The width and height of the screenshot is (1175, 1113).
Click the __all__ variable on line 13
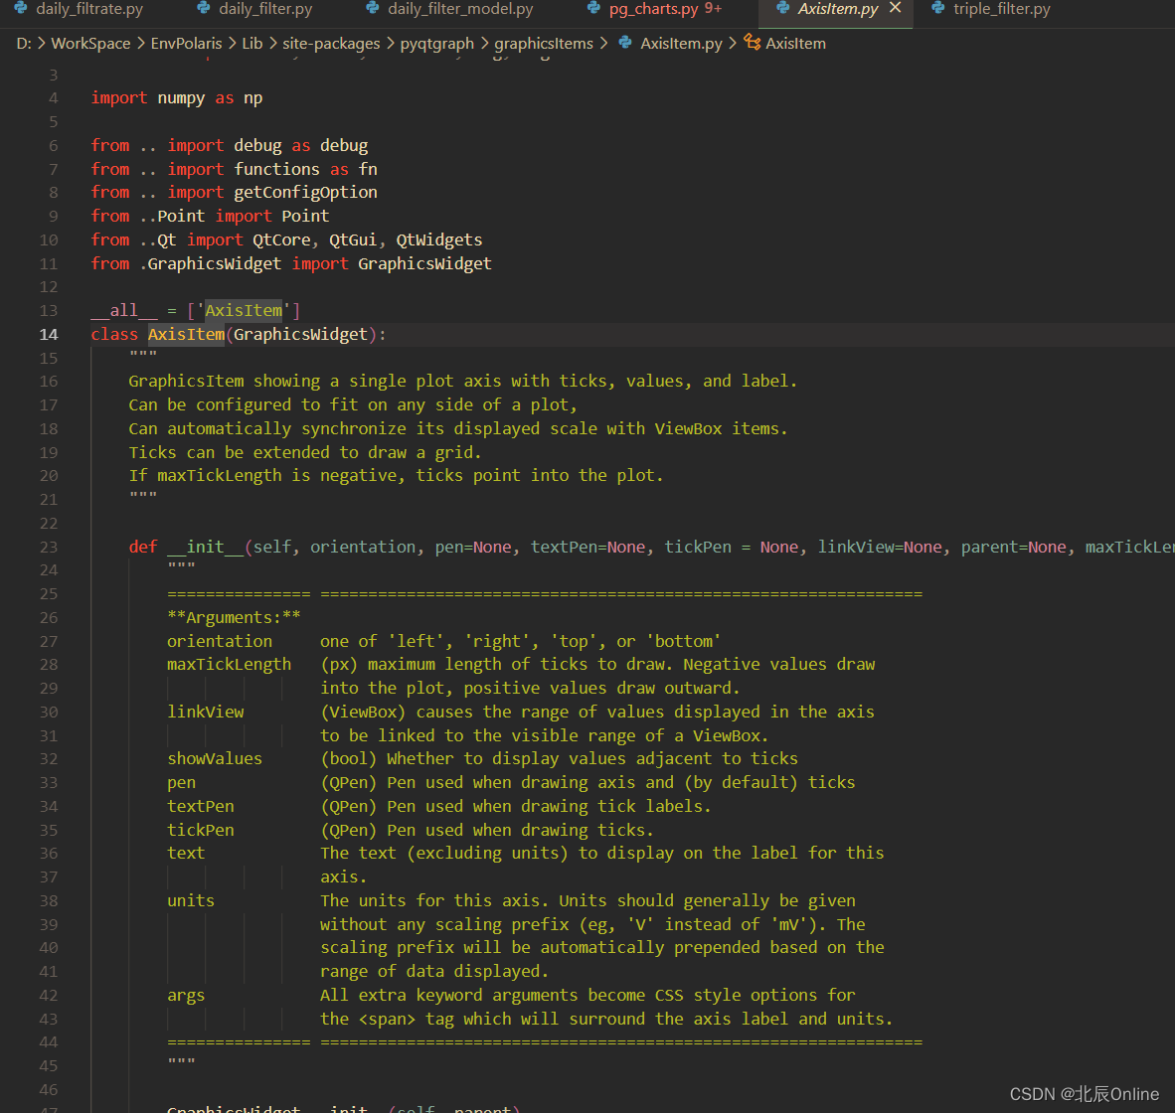pyautogui.click(x=124, y=311)
